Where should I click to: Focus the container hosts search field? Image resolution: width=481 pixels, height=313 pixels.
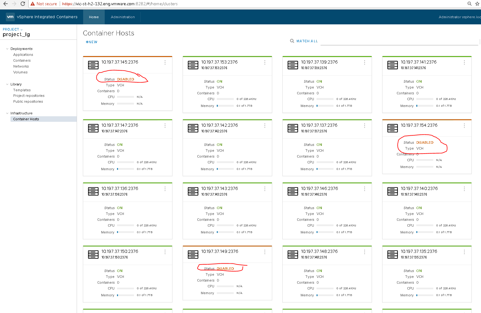[399, 41]
